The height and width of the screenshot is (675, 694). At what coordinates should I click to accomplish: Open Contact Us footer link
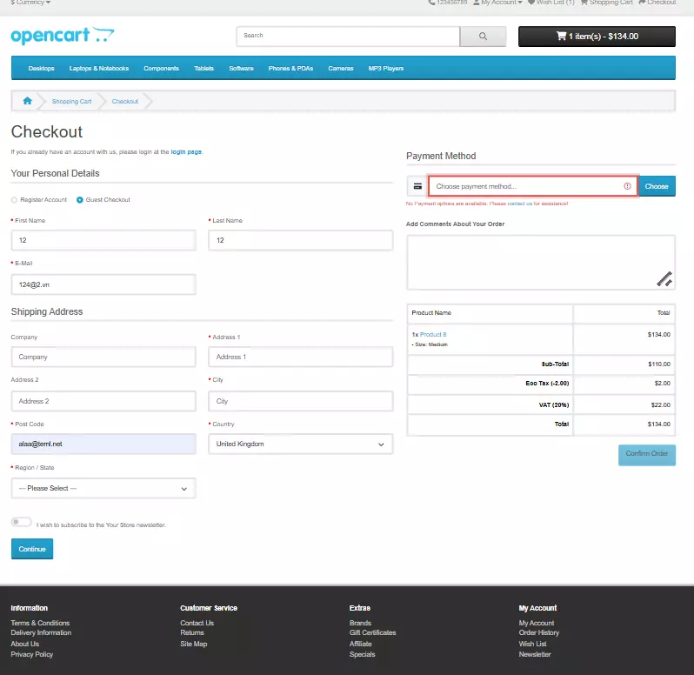[197, 623]
